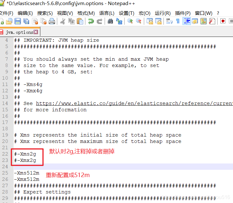Toggle word wrap
Viewport: 233px width, 203px height.
[169, 21]
